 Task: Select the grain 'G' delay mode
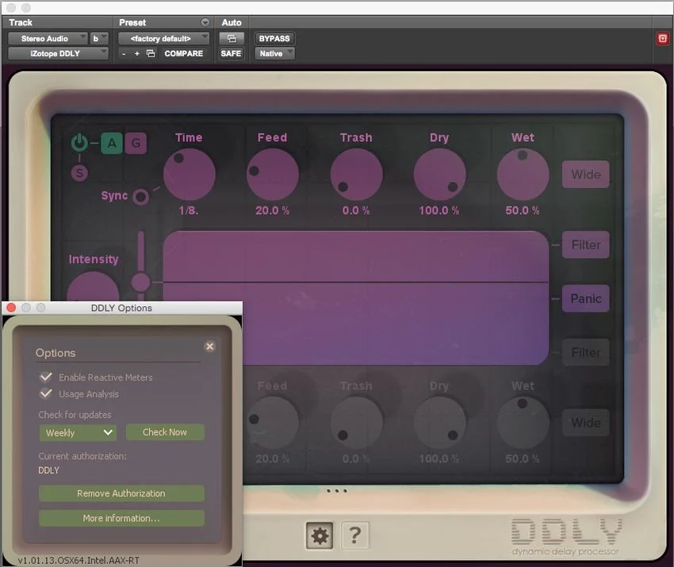pyautogui.click(x=136, y=144)
